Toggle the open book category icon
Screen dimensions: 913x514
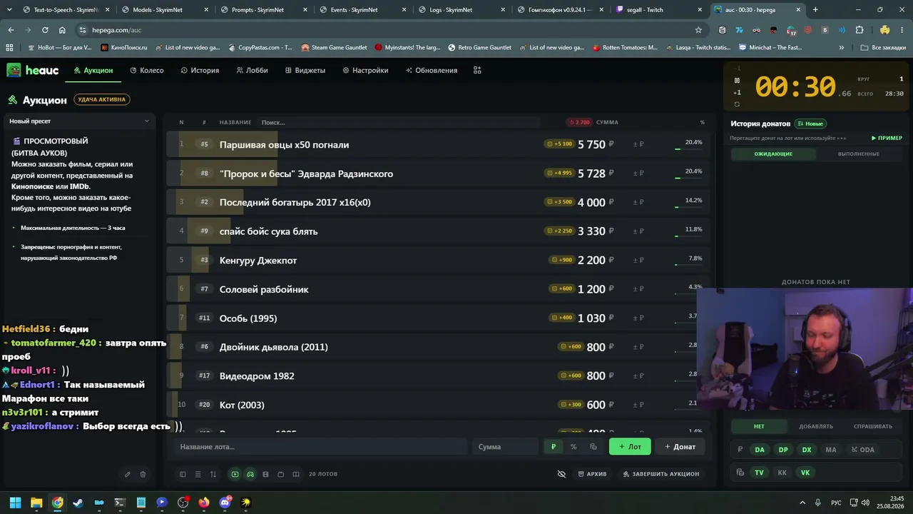[x=296, y=474]
